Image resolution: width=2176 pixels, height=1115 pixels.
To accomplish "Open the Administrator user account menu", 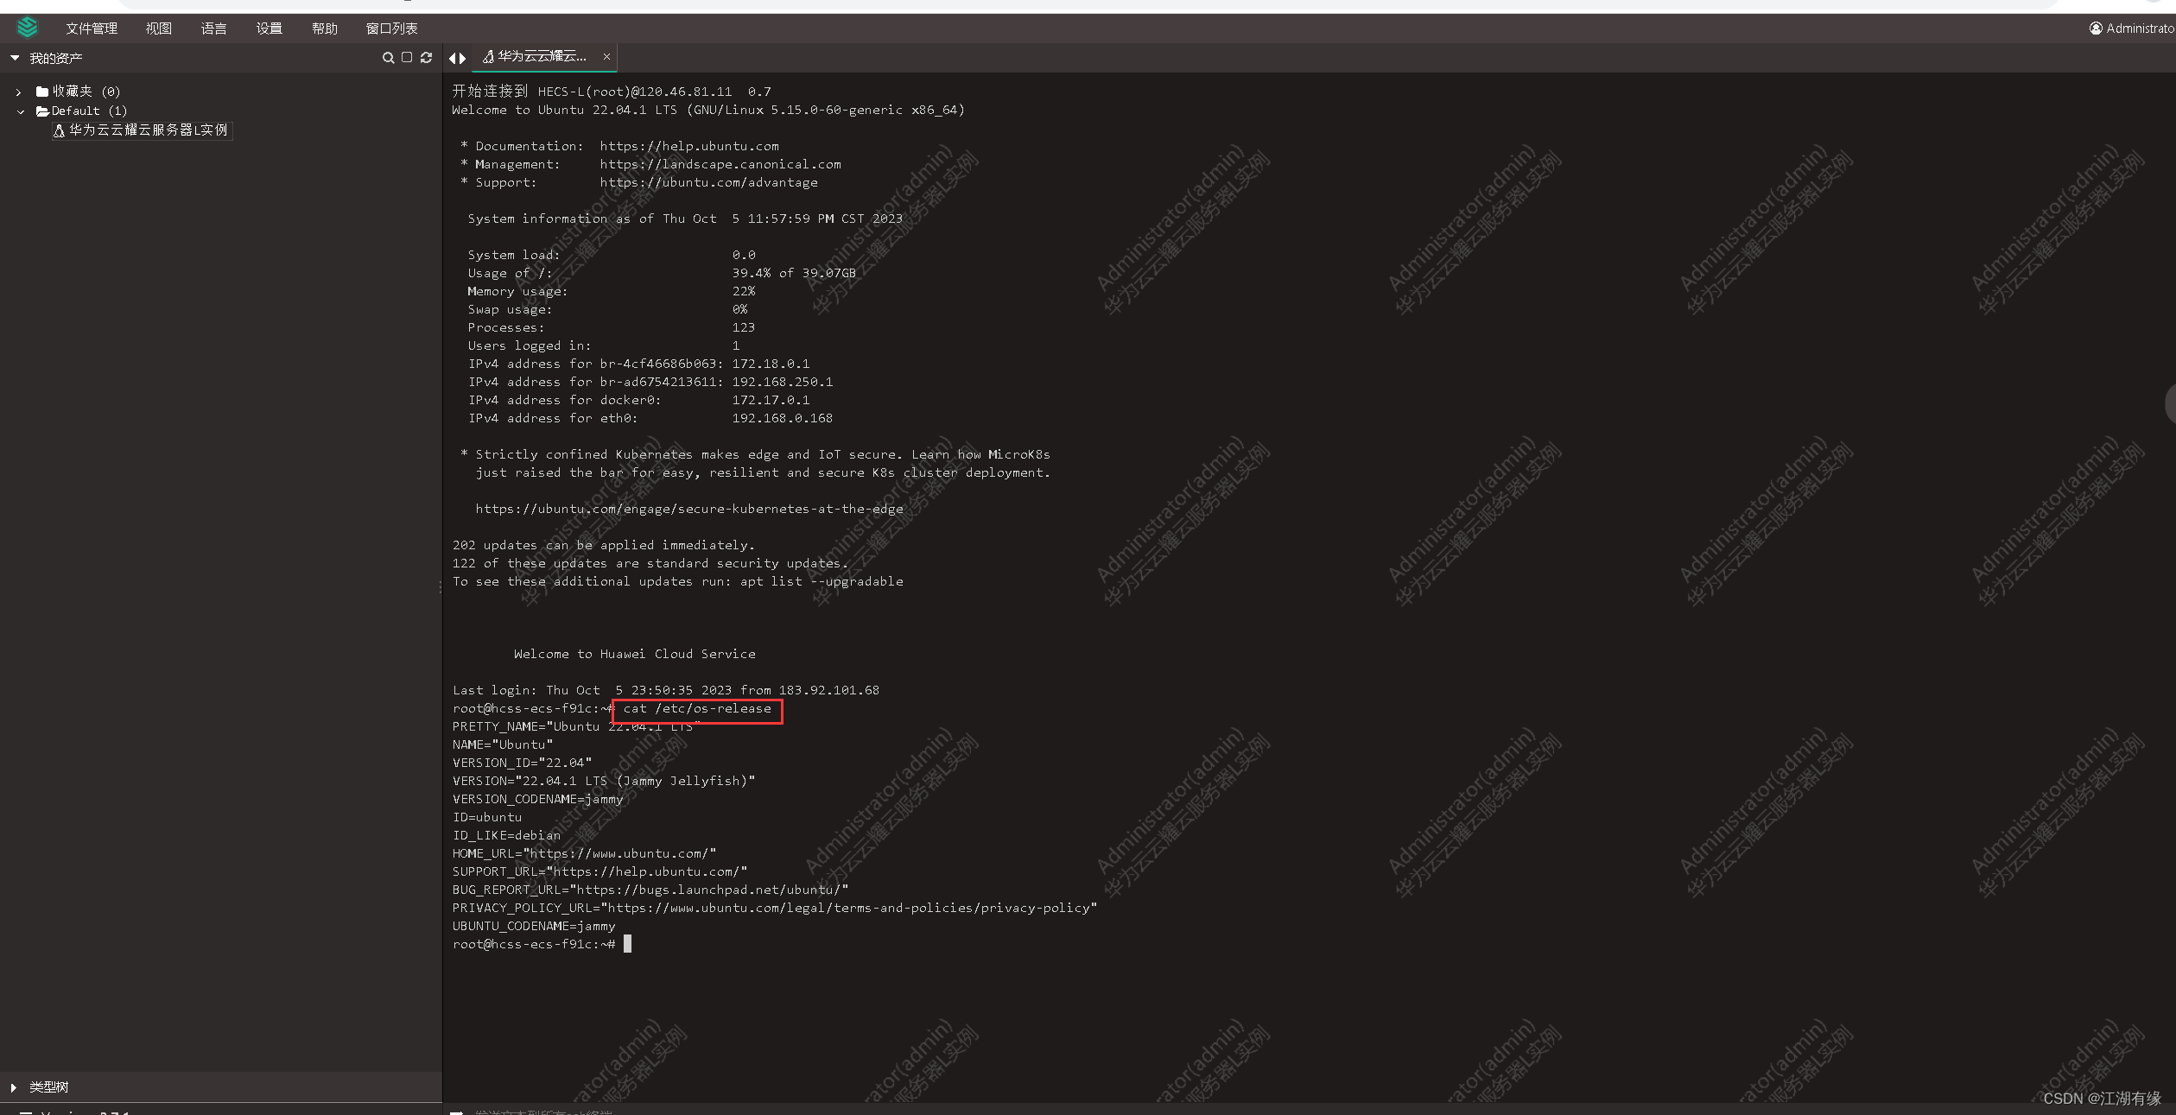I will (x=2131, y=29).
